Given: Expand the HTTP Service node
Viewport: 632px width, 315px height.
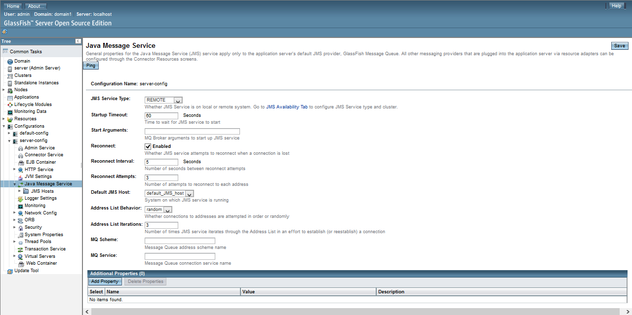Looking at the screenshot, I should pos(15,169).
